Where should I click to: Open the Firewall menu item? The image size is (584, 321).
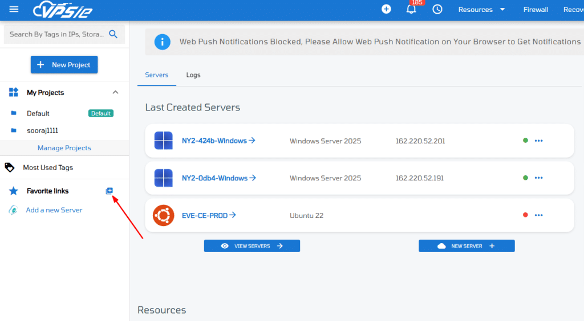(x=536, y=10)
